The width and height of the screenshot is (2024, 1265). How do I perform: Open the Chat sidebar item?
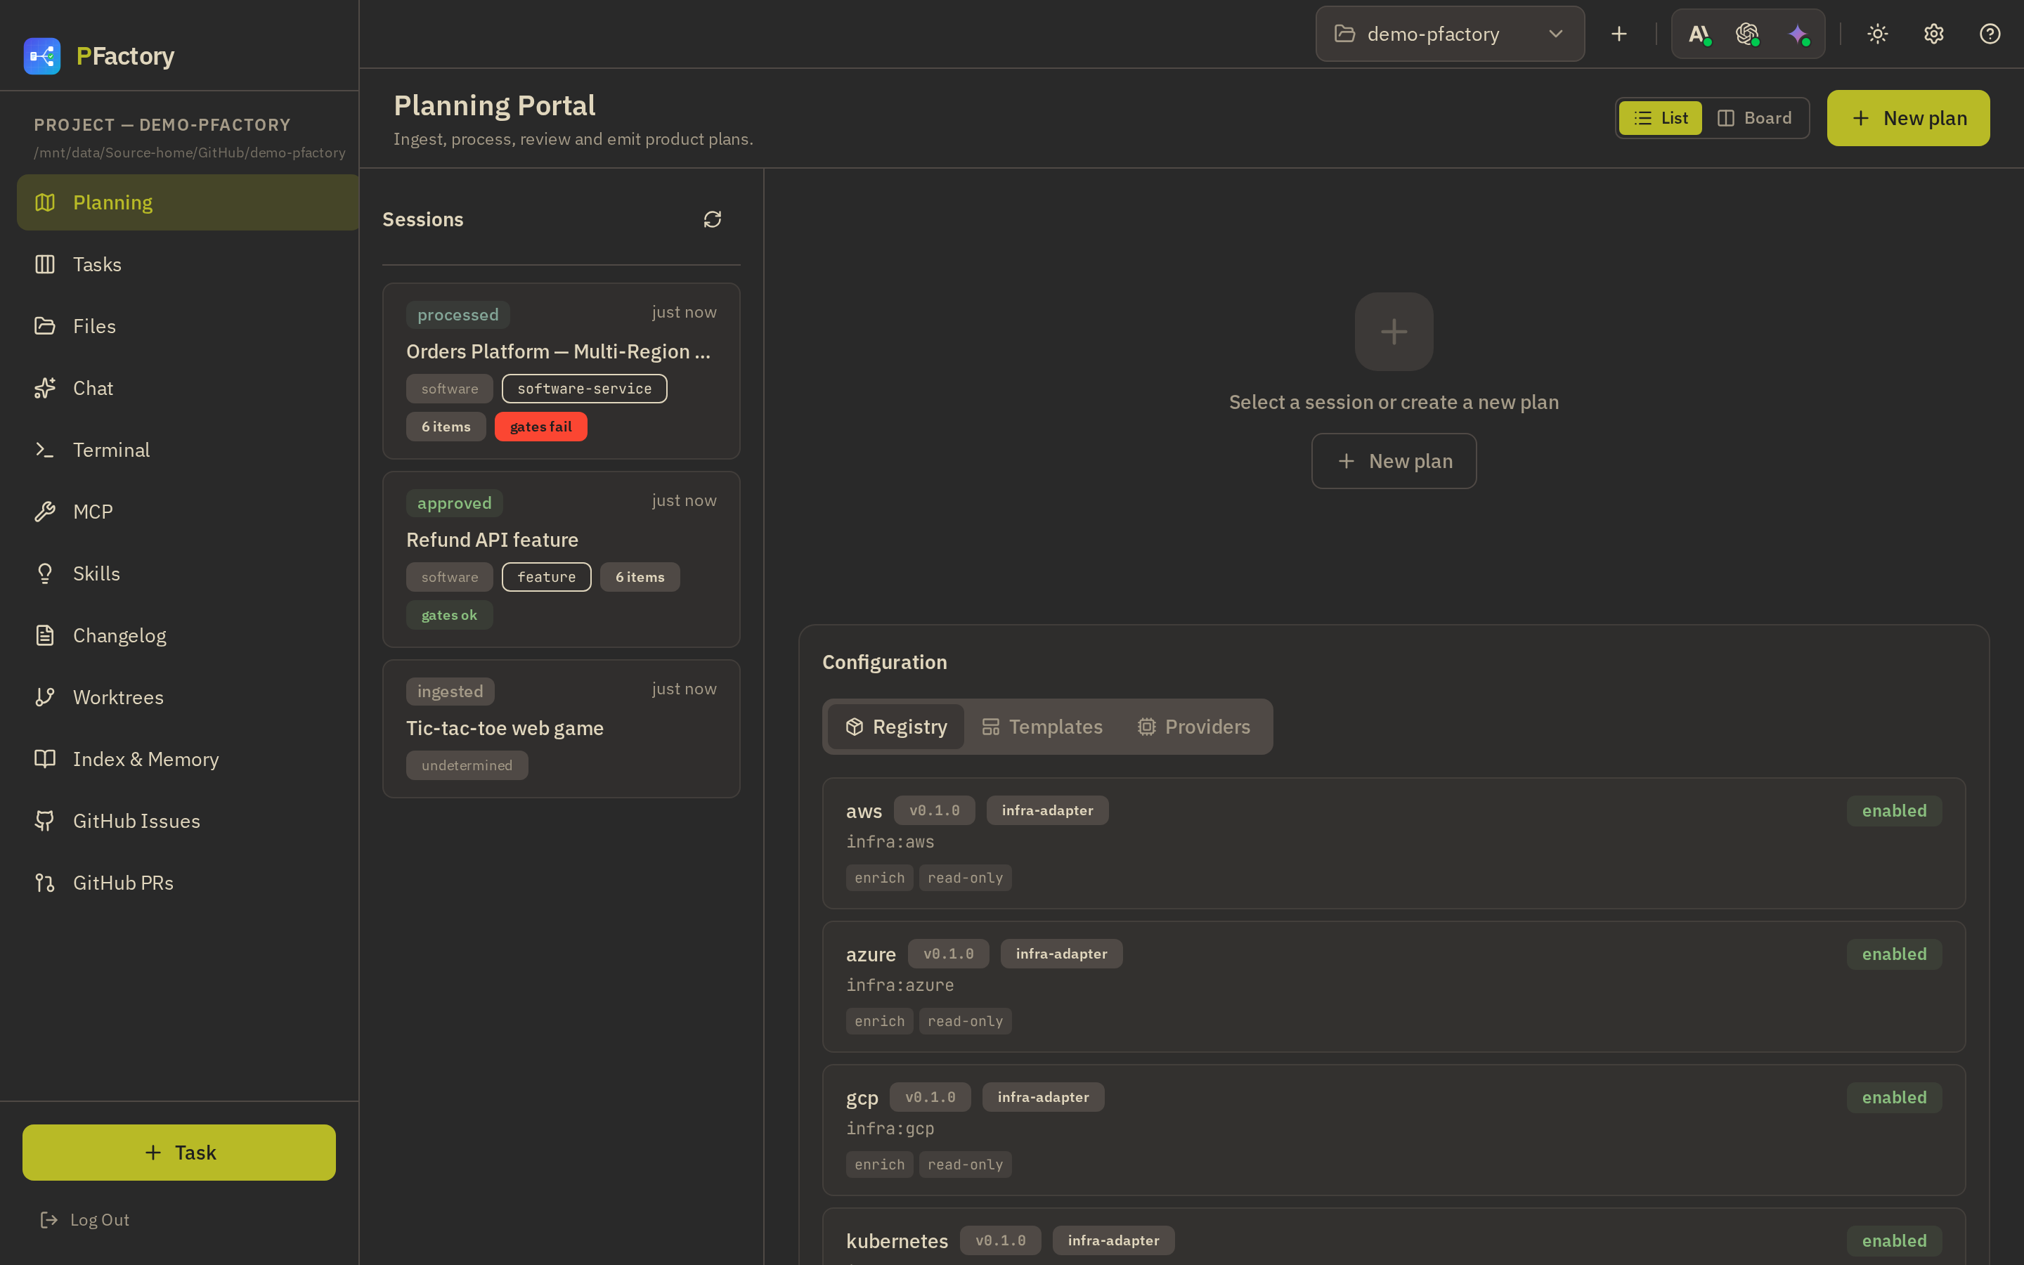(188, 388)
